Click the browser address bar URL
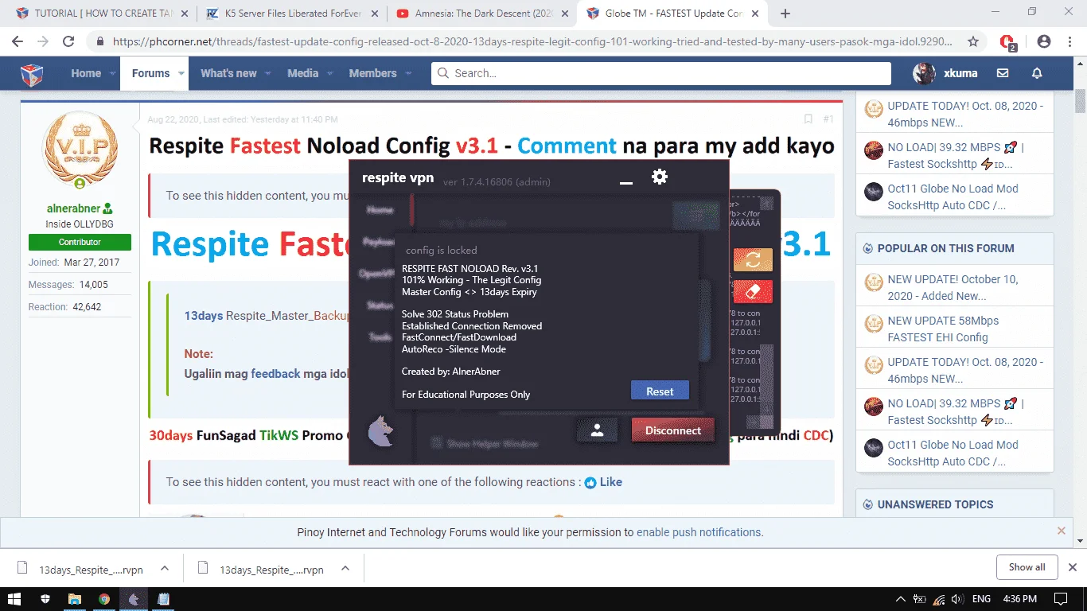This screenshot has height=611, width=1087. pos(532,41)
